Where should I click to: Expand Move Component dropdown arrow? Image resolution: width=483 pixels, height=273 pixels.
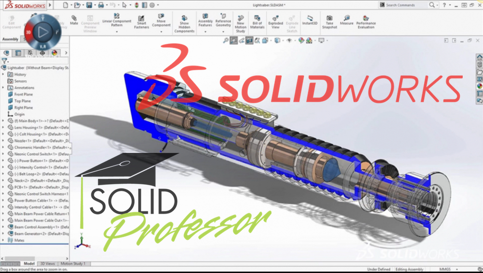pos(161,31)
